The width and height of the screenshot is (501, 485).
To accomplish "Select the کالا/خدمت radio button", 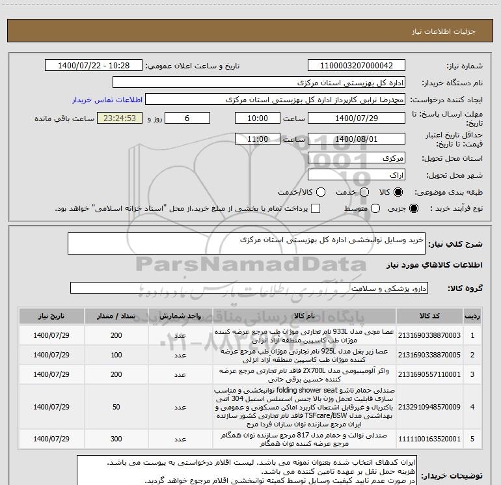I will click(x=321, y=192).
